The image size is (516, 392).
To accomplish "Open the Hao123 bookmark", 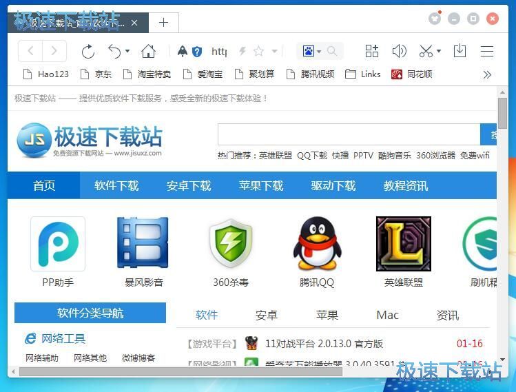I will [x=46, y=74].
